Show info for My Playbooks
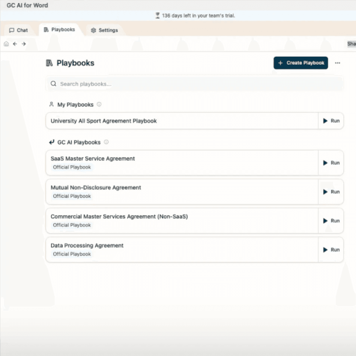Screen dimensions: 356x356 pyautogui.click(x=99, y=105)
